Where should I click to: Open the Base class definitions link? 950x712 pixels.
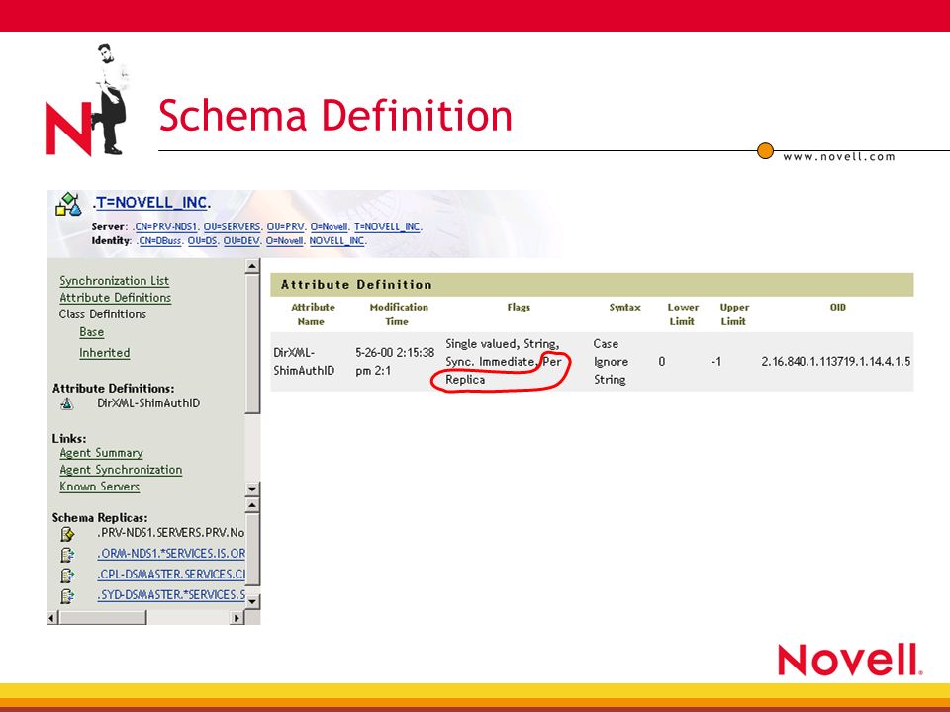click(x=91, y=332)
